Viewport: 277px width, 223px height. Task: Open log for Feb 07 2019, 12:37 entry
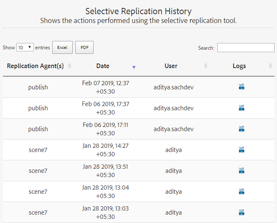point(241,87)
